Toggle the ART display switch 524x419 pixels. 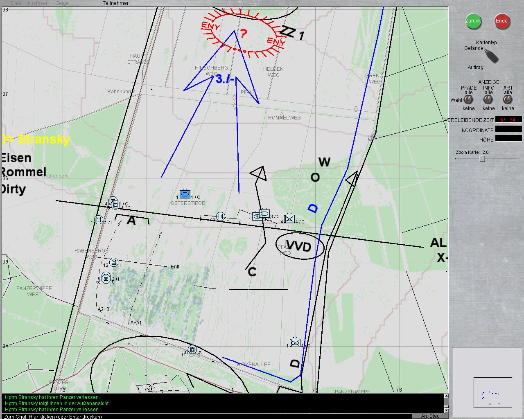[x=508, y=100]
